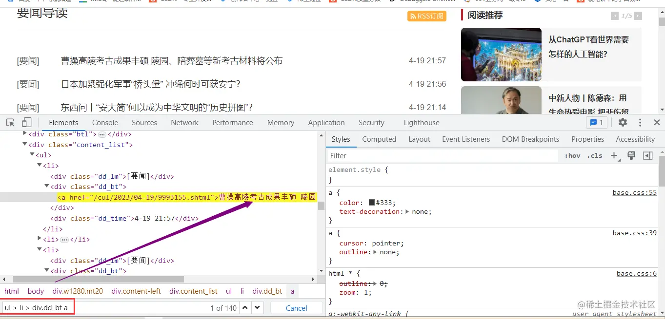Screen dimensions: 665x319
Task: Open the Properties sidebar tab
Action: [588, 139]
